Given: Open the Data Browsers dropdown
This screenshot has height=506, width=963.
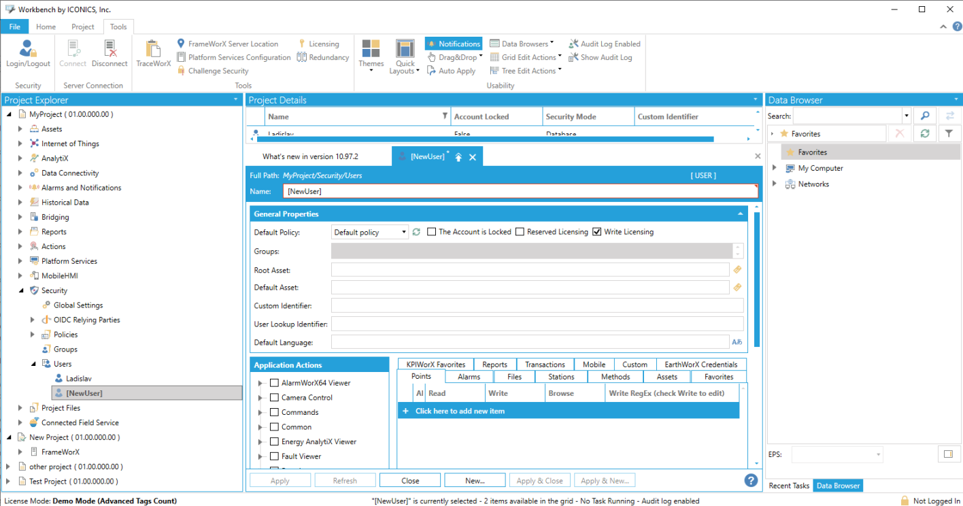Looking at the screenshot, I should click(x=522, y=44).
